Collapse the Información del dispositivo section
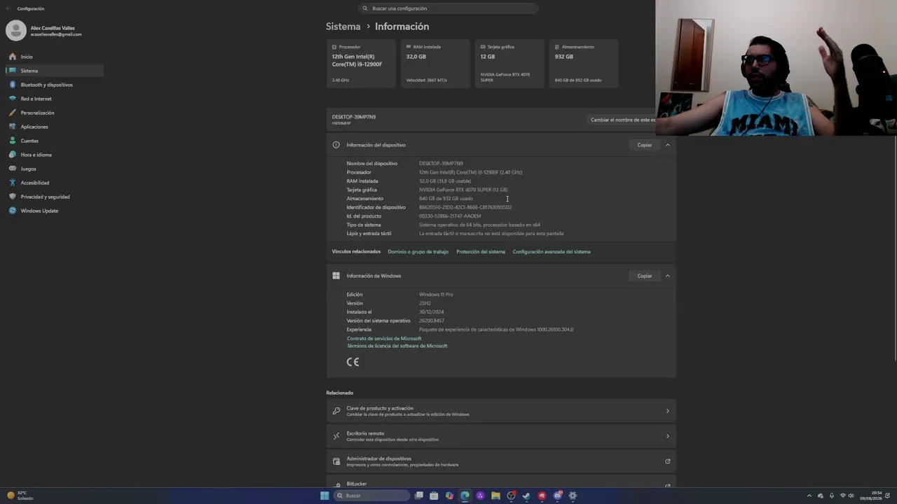This screenshot has height=504, width=897. pyautogui.click(x=668, y=145)
